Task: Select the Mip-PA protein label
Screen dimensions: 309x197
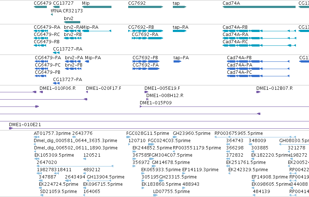Action: tap(93, 58)
